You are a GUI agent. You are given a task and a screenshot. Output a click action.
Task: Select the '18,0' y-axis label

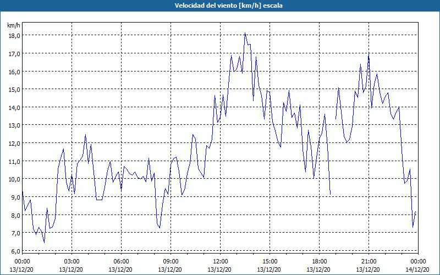click(x=15, y=36)
